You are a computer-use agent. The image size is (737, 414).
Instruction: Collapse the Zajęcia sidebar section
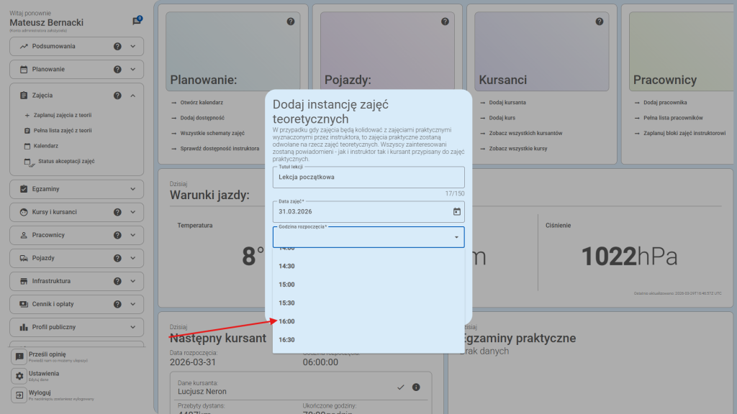coord(132,96)
